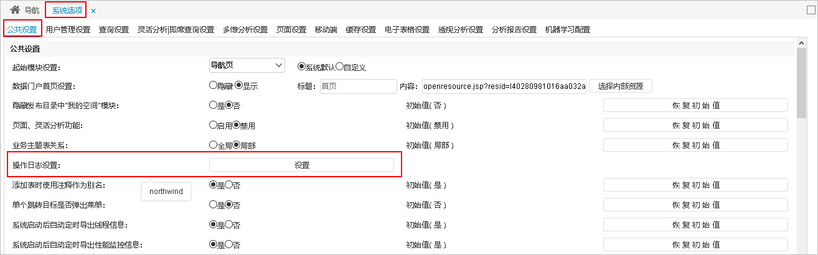The width and height of the screenshot is (818, 255).
Task: Restore initial value for 业务主题表关系
Action: (695, 145)
